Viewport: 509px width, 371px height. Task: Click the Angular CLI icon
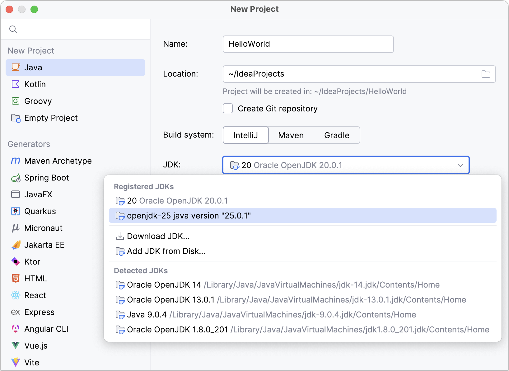(15, 329)
